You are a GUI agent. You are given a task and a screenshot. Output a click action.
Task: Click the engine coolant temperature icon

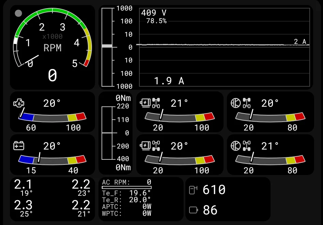pyautogui.click(x=19, y=103)
